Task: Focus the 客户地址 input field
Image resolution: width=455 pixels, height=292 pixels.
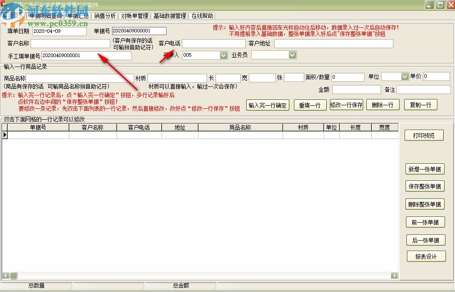Action: 333,44
